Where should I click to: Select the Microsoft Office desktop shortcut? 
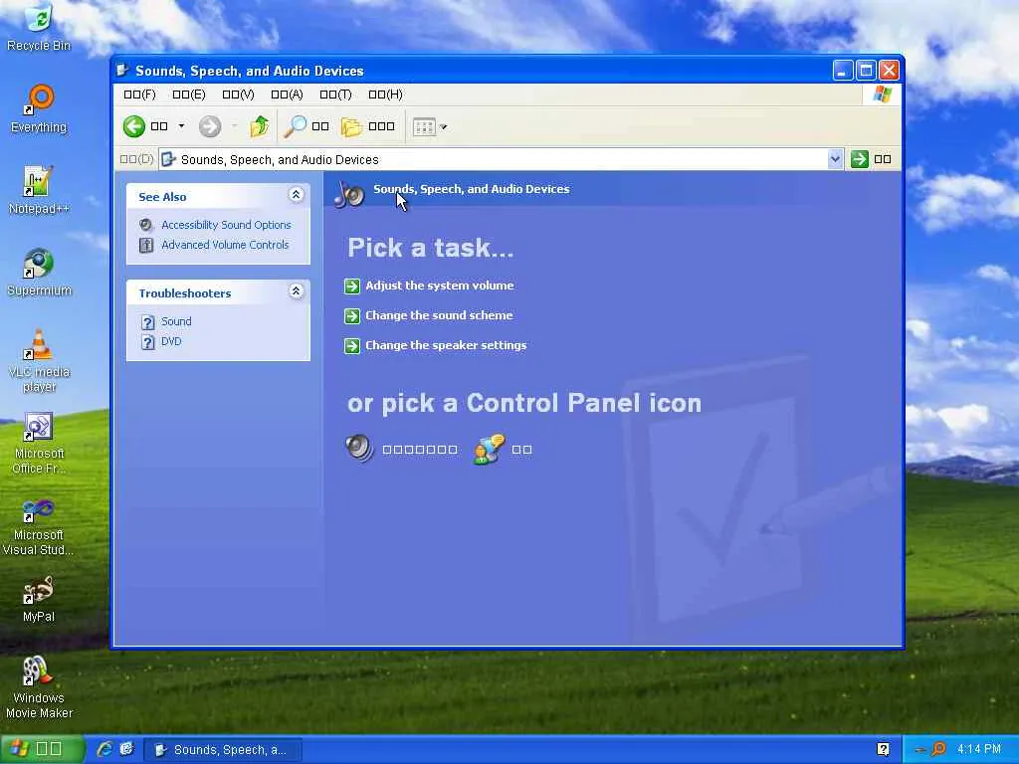tap(39, 443)
